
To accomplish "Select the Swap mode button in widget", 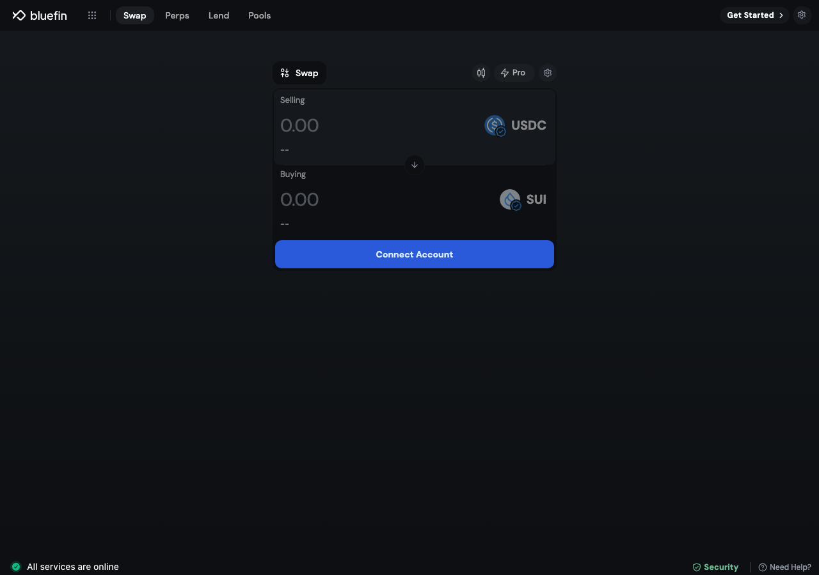I will pyautogui.click(x=299, y=73).
